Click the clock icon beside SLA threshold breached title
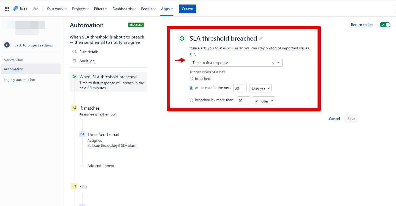 (182, 38)
